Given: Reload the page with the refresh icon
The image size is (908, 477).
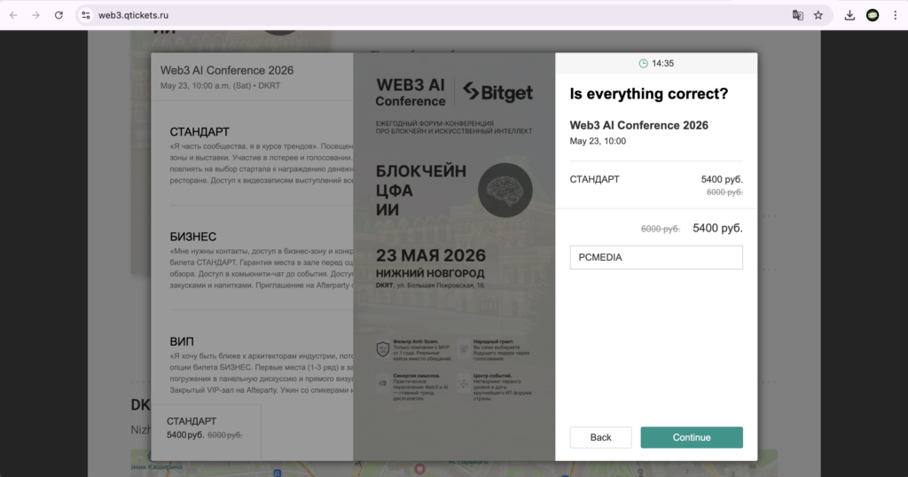Looking at the screenshot, I should [59, 15].
